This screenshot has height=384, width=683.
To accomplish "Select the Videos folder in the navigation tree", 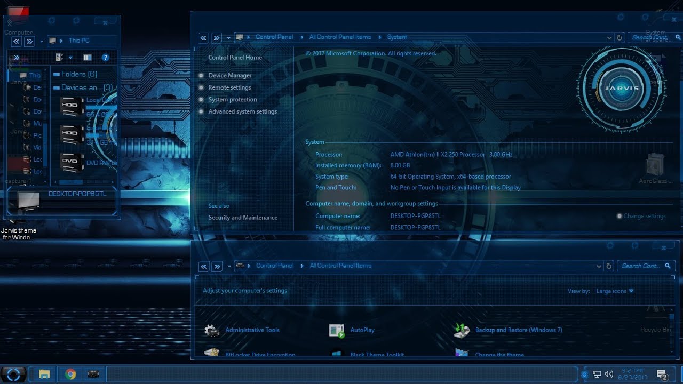I will click(x=33, y=147).
